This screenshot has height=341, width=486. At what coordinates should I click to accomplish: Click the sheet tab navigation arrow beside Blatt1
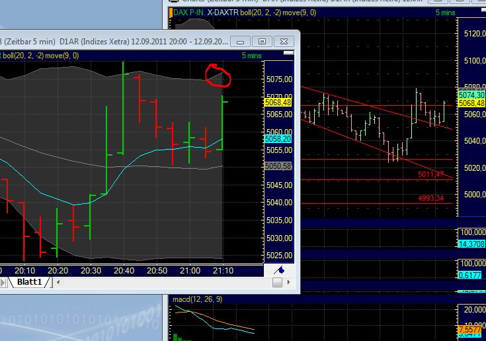tap(3, 282)
